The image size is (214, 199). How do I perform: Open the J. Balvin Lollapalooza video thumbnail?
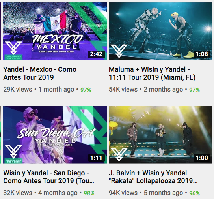(160, 135)
